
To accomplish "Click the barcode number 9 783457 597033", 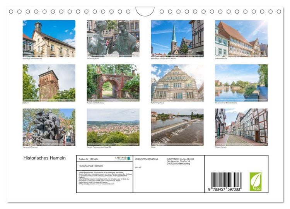I will click(x=224, y=189).
